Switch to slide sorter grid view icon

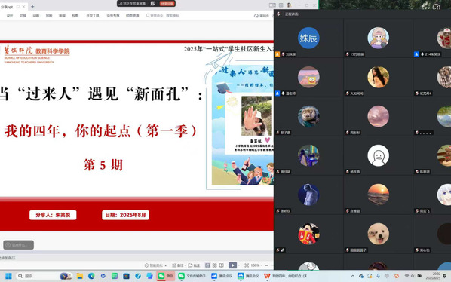click(215, 265)
